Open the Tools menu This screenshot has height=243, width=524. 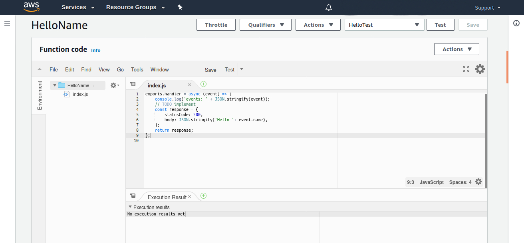tap(137, 69)
